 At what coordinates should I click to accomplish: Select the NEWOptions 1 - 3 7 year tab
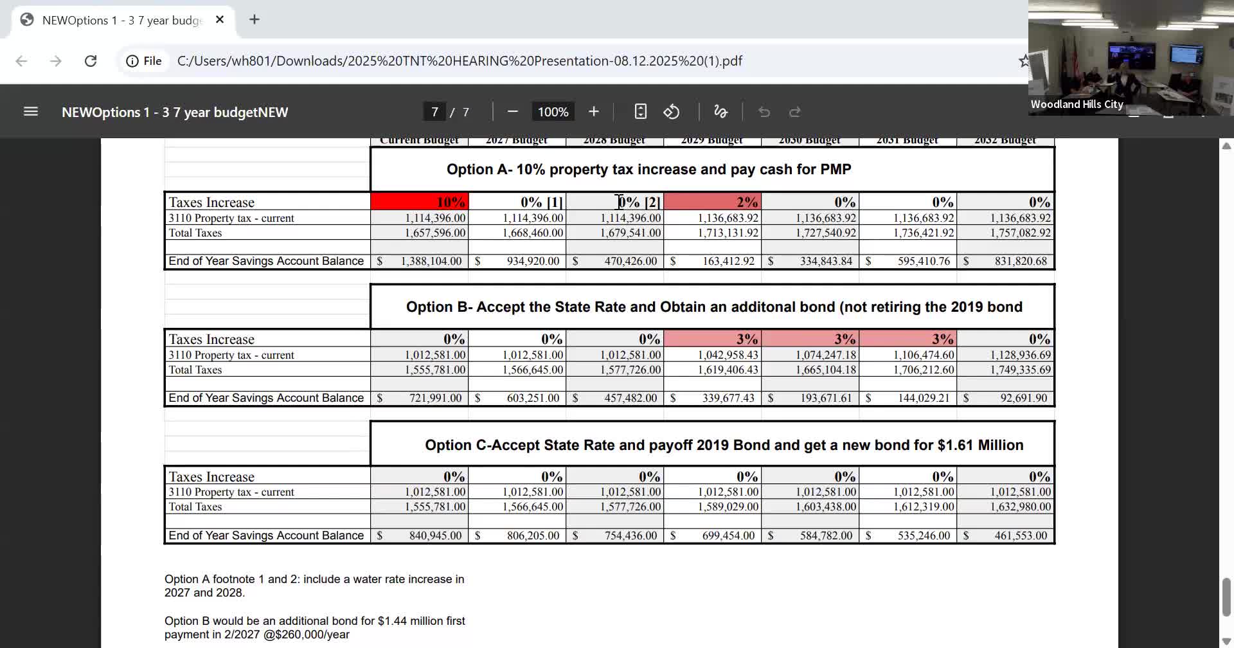[124, 20]
